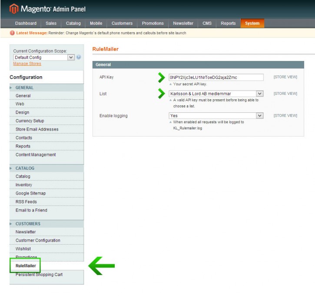Open the Current Configuration Scope dropdown

click(x=44, y=57)
